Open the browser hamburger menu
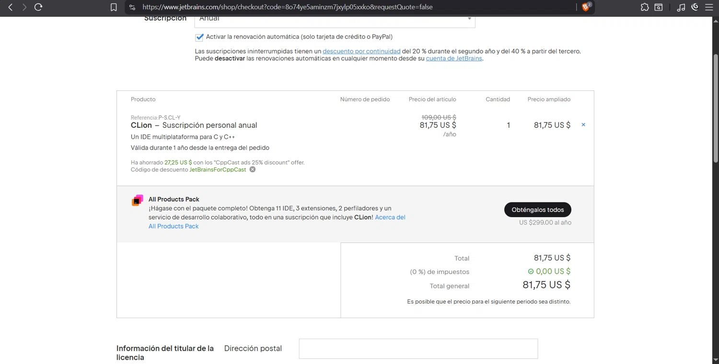 (709, 7)
